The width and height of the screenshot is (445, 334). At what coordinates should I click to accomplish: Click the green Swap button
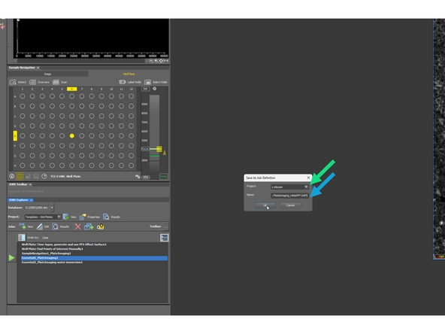(x=163, y=176)
